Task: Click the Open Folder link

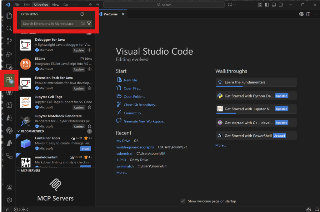Action: [134, 97]
